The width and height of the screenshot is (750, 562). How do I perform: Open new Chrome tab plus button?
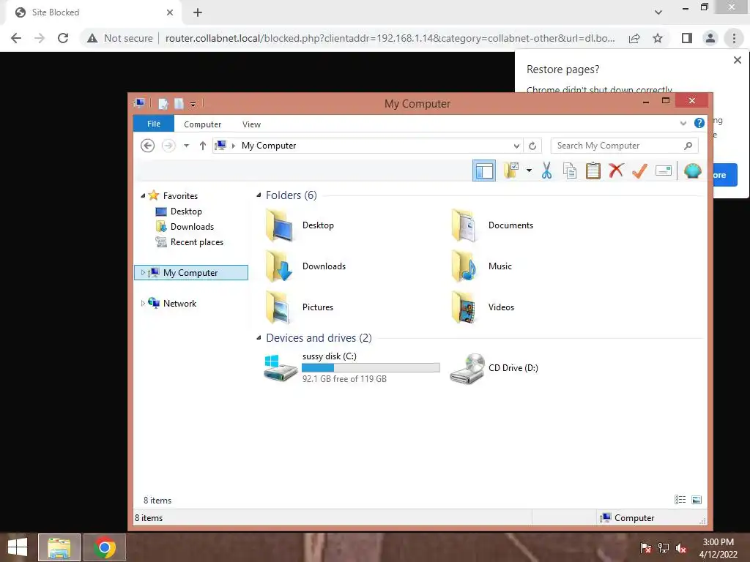[x=198, y=12]
